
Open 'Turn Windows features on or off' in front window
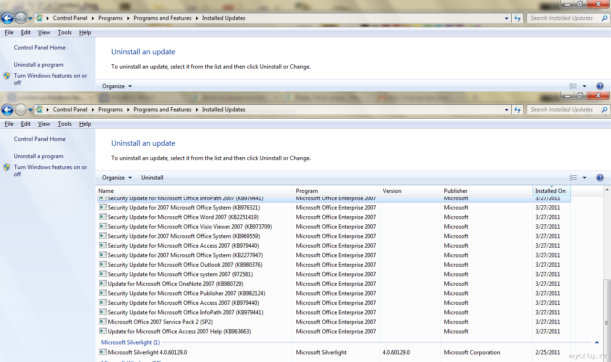[x=51, y=171]
